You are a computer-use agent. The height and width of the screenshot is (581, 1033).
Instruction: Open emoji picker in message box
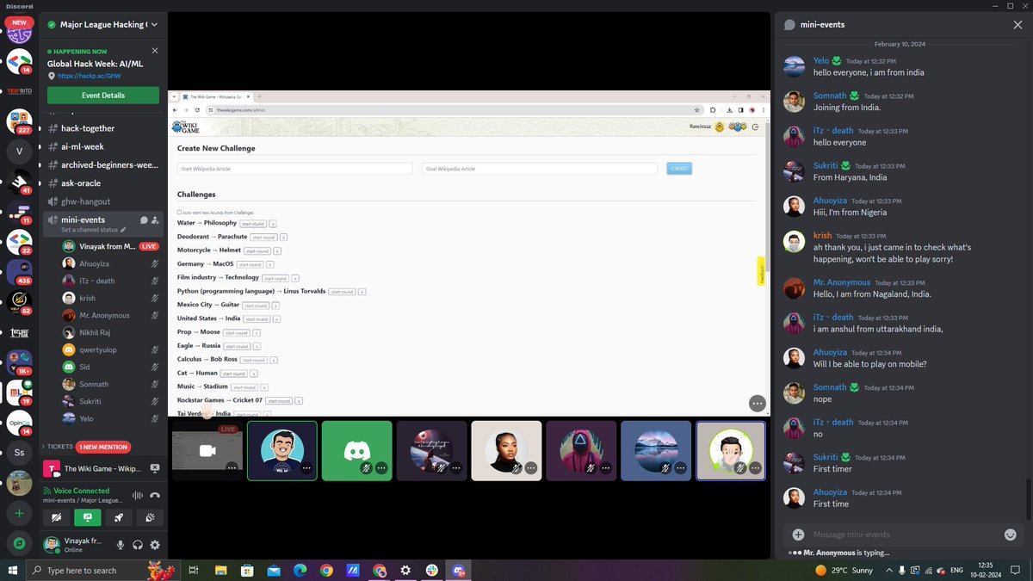[1010, 535]
